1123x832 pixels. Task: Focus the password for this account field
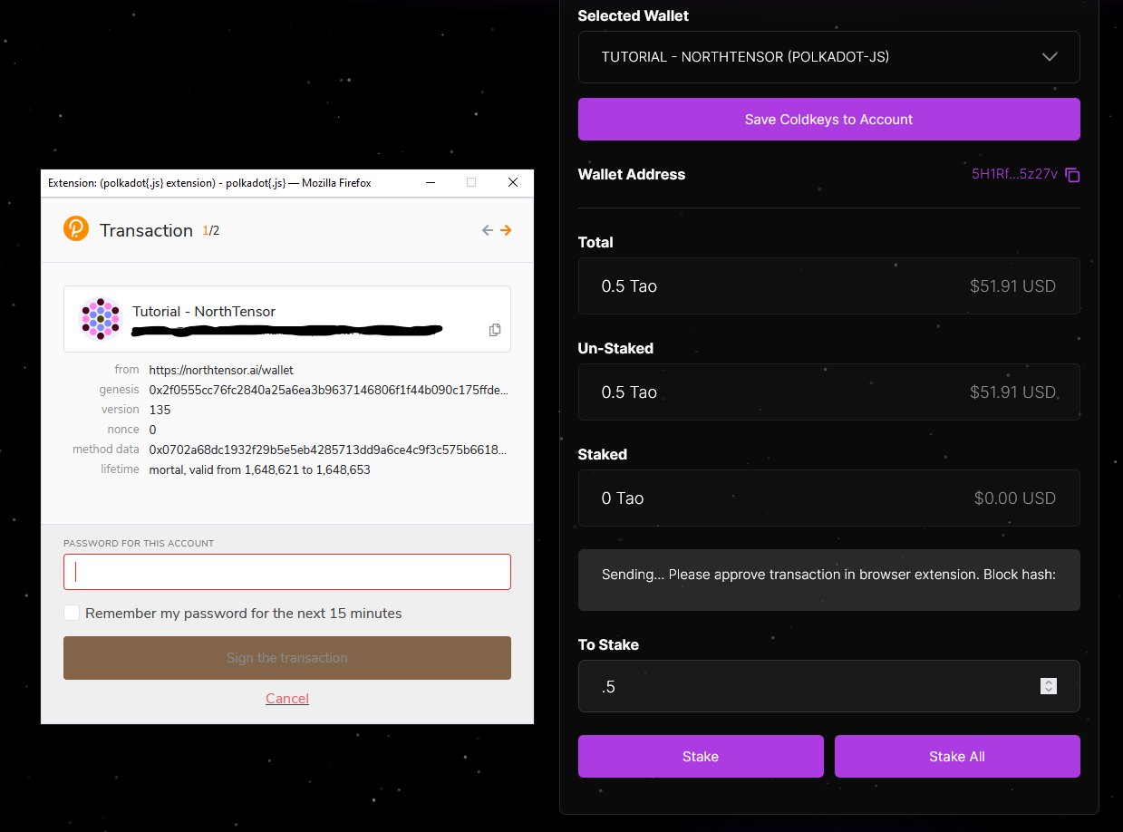click(x=287, y=572)
